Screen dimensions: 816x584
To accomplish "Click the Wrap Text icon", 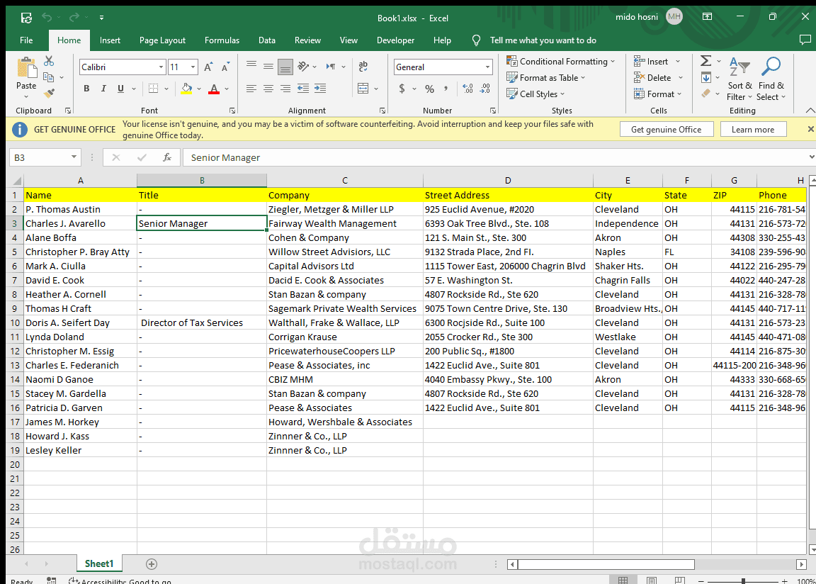I will [x=363, y=66].
